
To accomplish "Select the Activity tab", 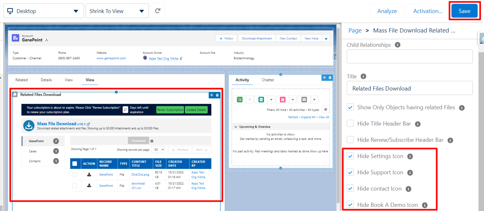I will [x=242, y=80].
